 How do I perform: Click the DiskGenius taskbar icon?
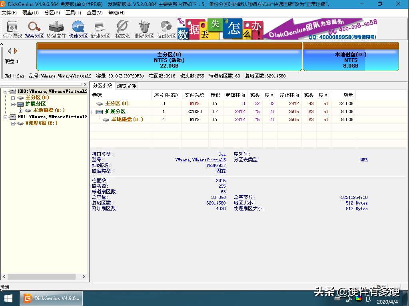[51, 298]
